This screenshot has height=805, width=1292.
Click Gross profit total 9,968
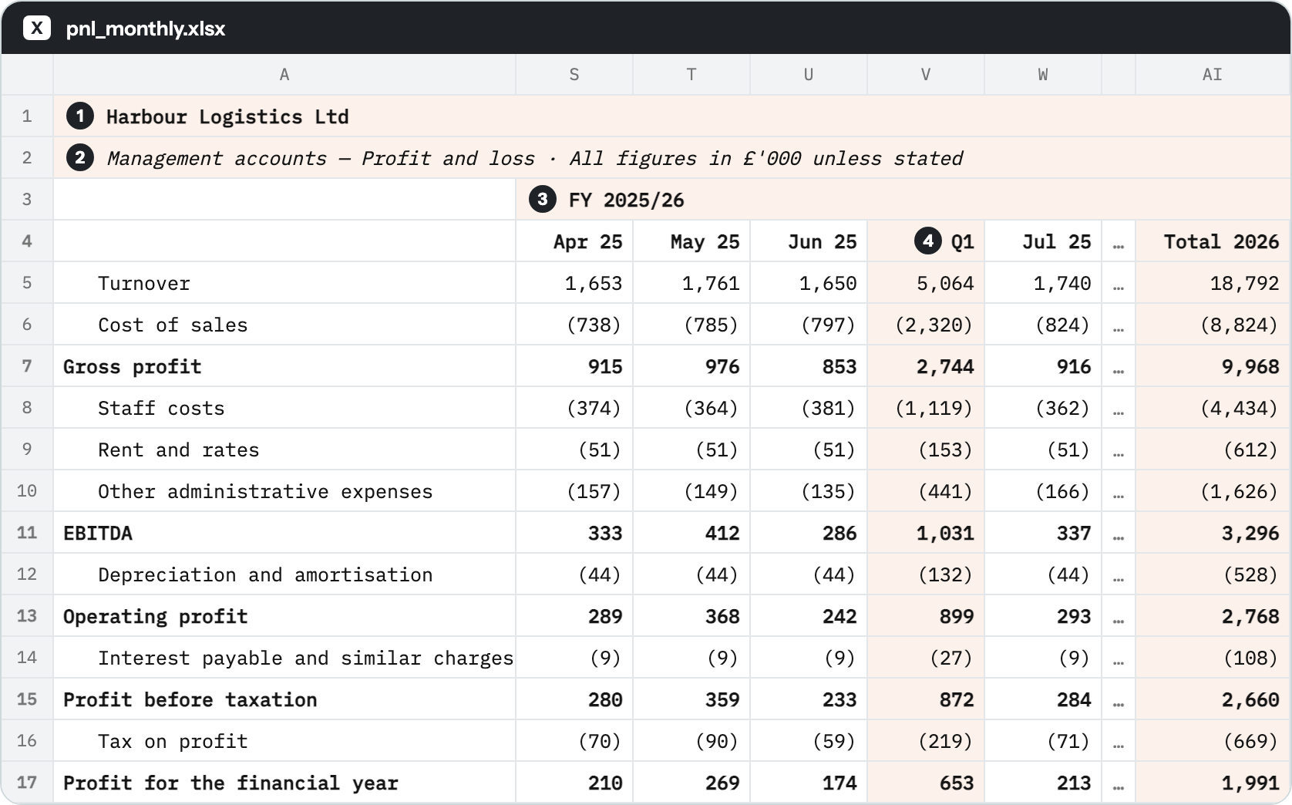pos(1250,367)
